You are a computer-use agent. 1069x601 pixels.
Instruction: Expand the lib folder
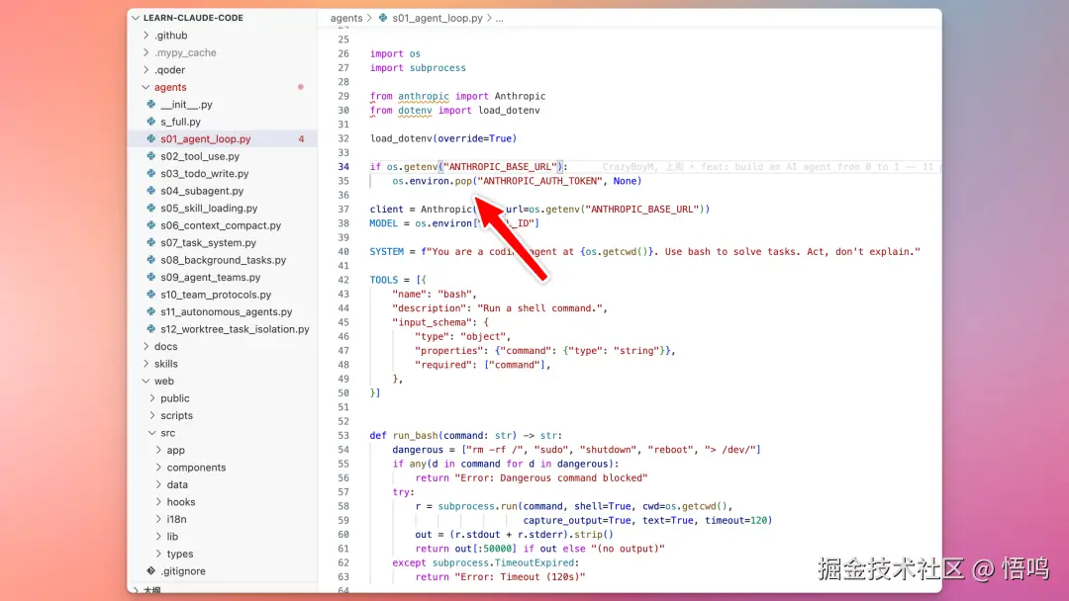158,537
